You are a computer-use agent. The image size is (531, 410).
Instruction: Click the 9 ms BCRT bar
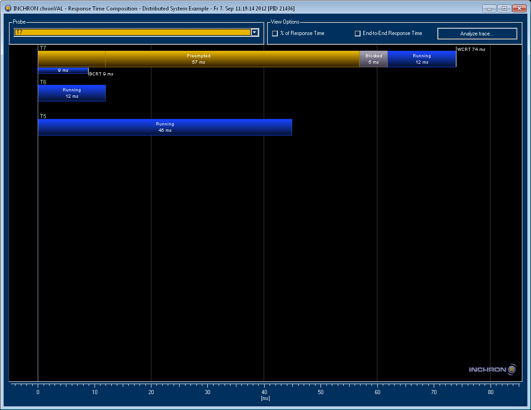pos(63,70)
